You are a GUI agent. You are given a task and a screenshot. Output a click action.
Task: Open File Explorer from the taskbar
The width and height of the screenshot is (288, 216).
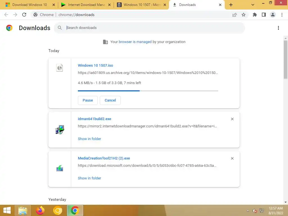click(x=22, y=210)
